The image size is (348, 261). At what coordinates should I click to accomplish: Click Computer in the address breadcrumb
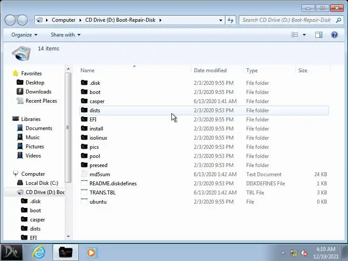click(64, 20)
